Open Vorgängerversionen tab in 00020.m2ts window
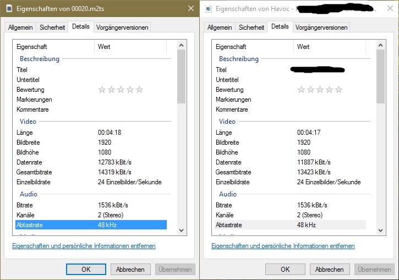 (x=122, y=28)
